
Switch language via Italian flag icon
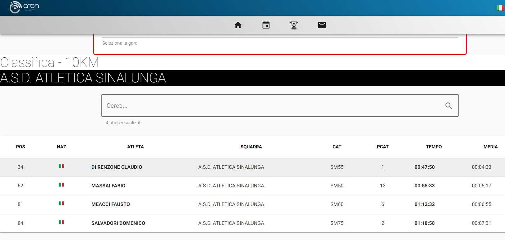point(500,8)
